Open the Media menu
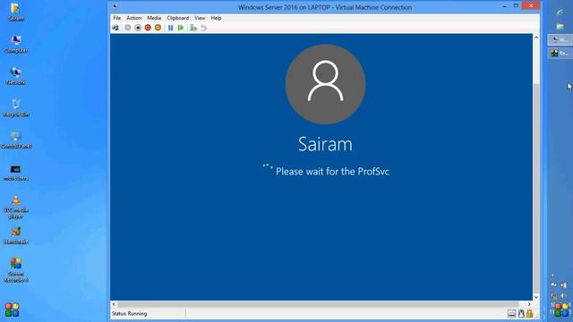 click(154, 18)
